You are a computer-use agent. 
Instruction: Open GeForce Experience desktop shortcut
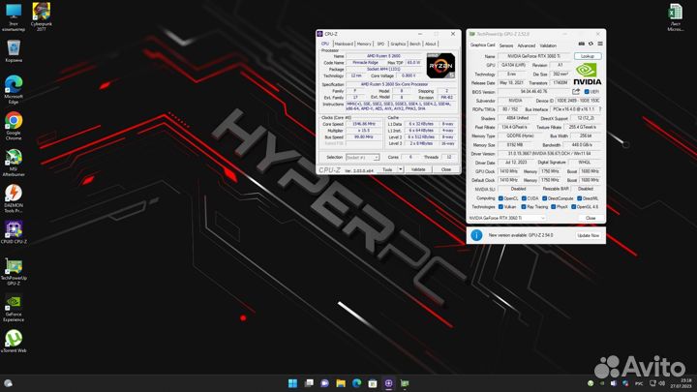tap(14, 308)
